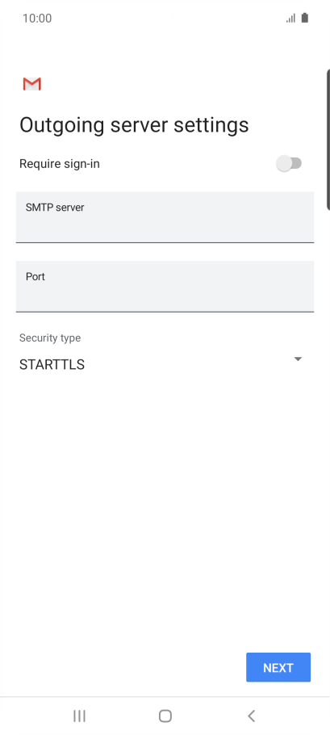Viewport: 330px width, 735px height.
Task: Tap the empty area below Security type
Action: 165,511
